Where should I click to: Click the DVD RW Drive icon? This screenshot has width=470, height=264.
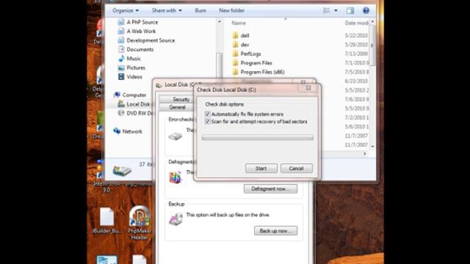tap(121, 113)
